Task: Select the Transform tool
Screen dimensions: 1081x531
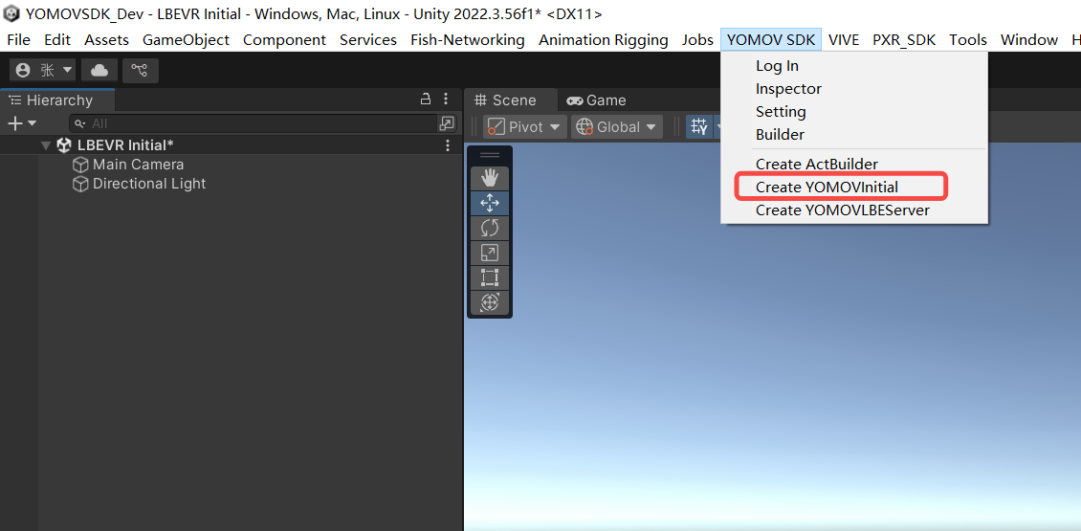Action: pyautogui.click(x=490, y=302)
